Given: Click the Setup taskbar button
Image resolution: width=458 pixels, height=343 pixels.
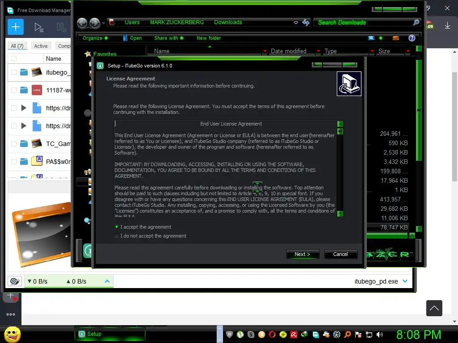Looking at the screenshot, I should [x=110, y=334].
